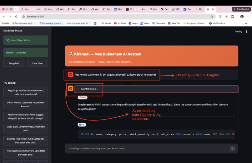
Task: Ask 'Regular ga vaache customers evaru' suggestion
Action: pos(26,92)
